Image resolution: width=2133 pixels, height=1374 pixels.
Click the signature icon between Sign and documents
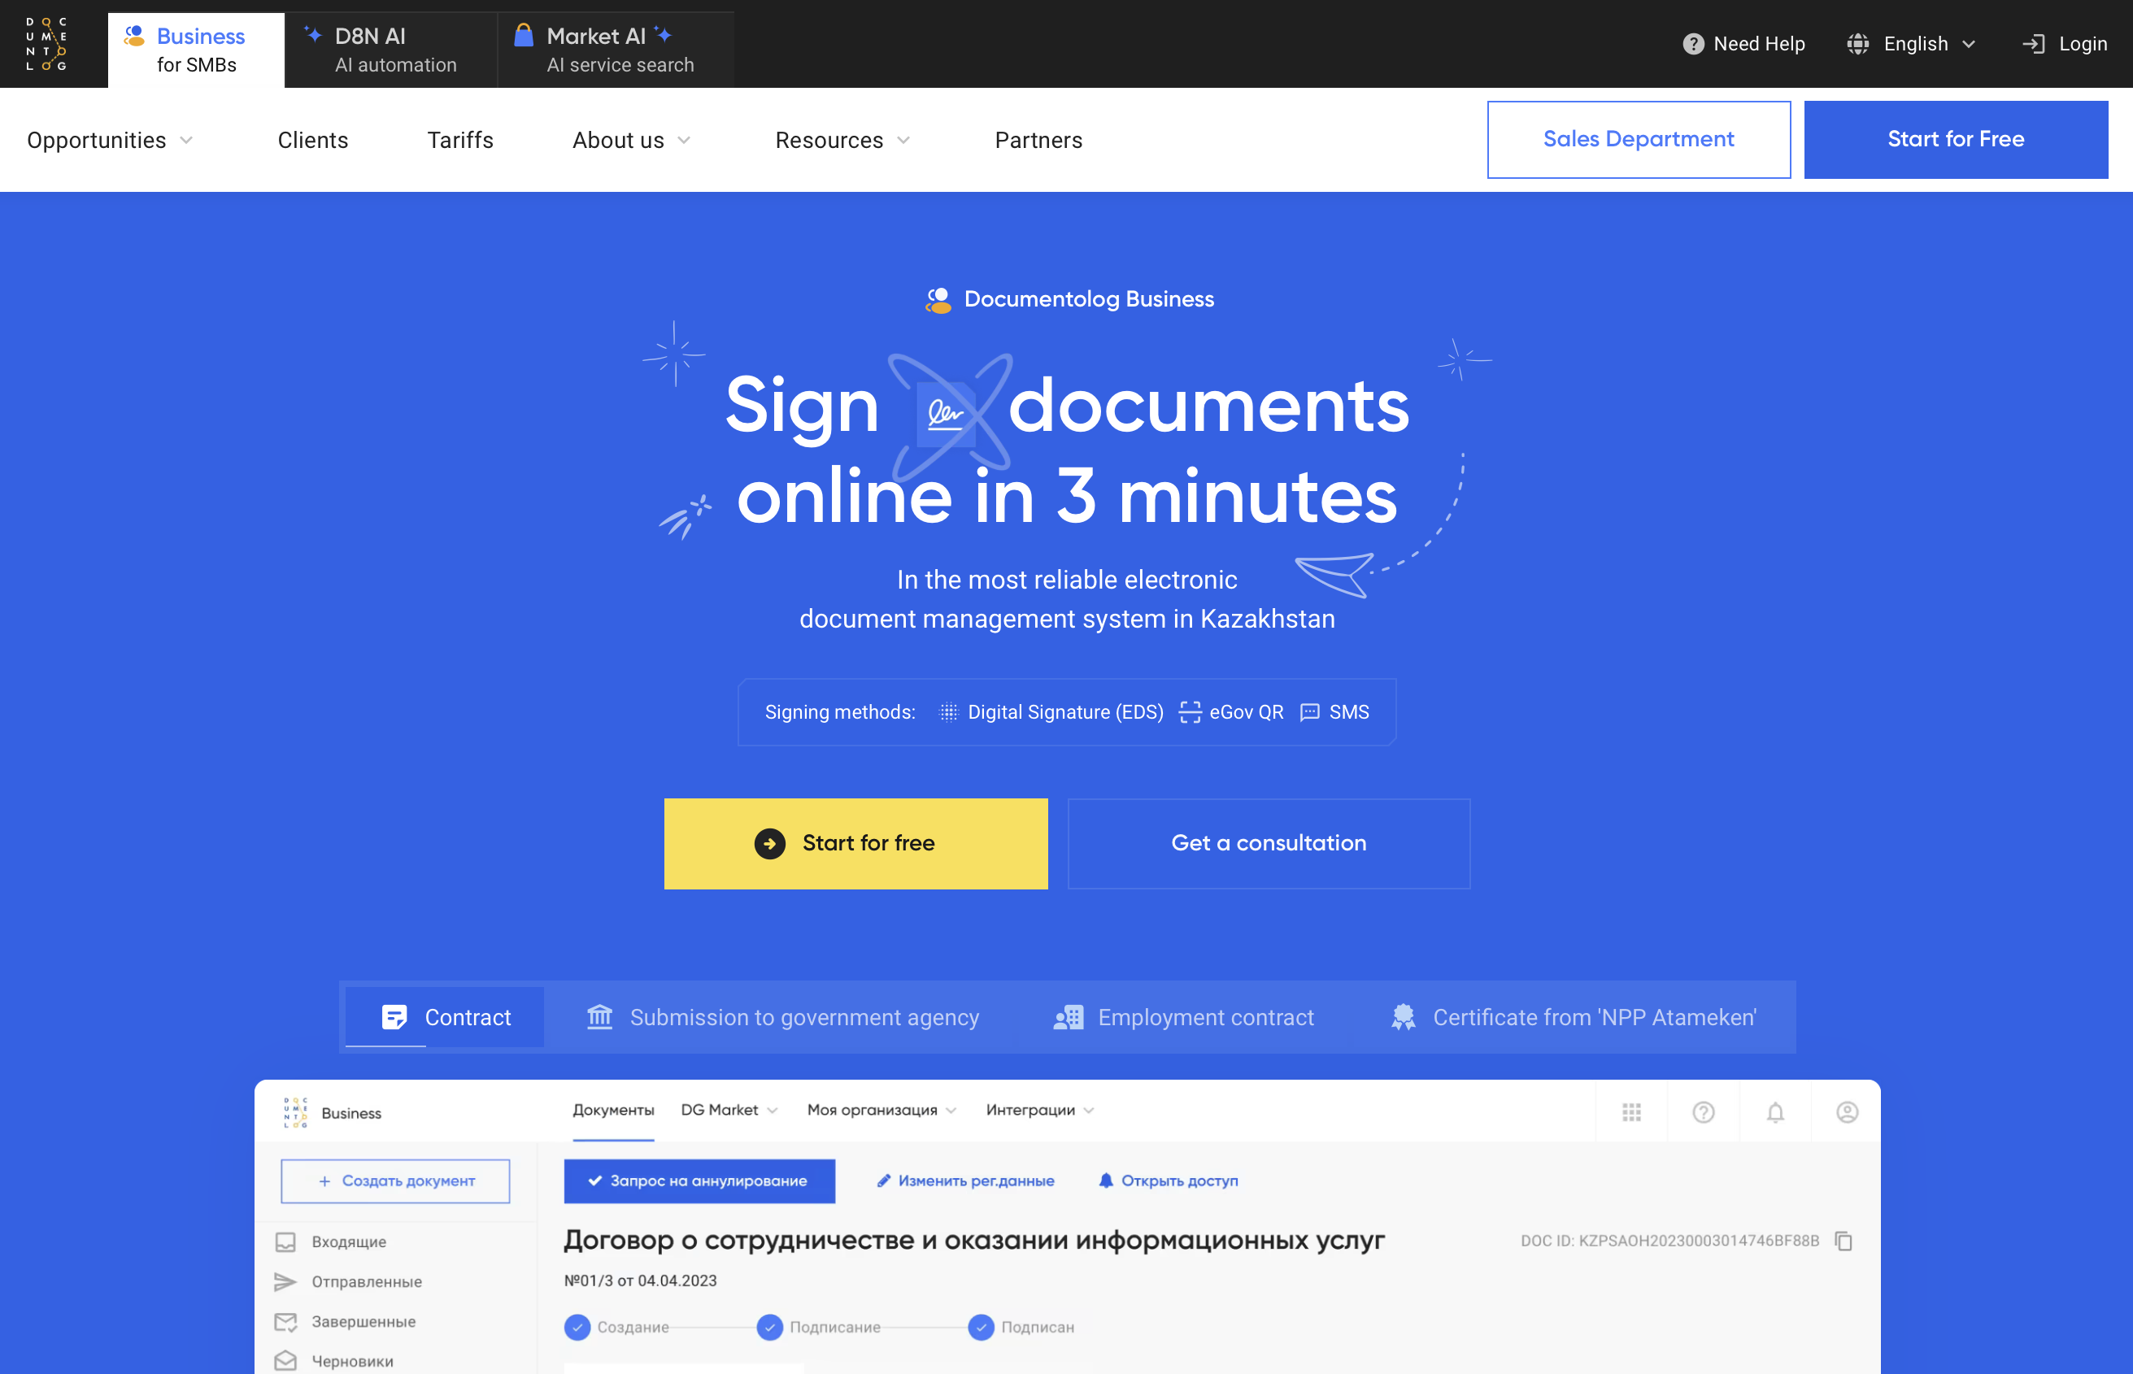(946, 413)
